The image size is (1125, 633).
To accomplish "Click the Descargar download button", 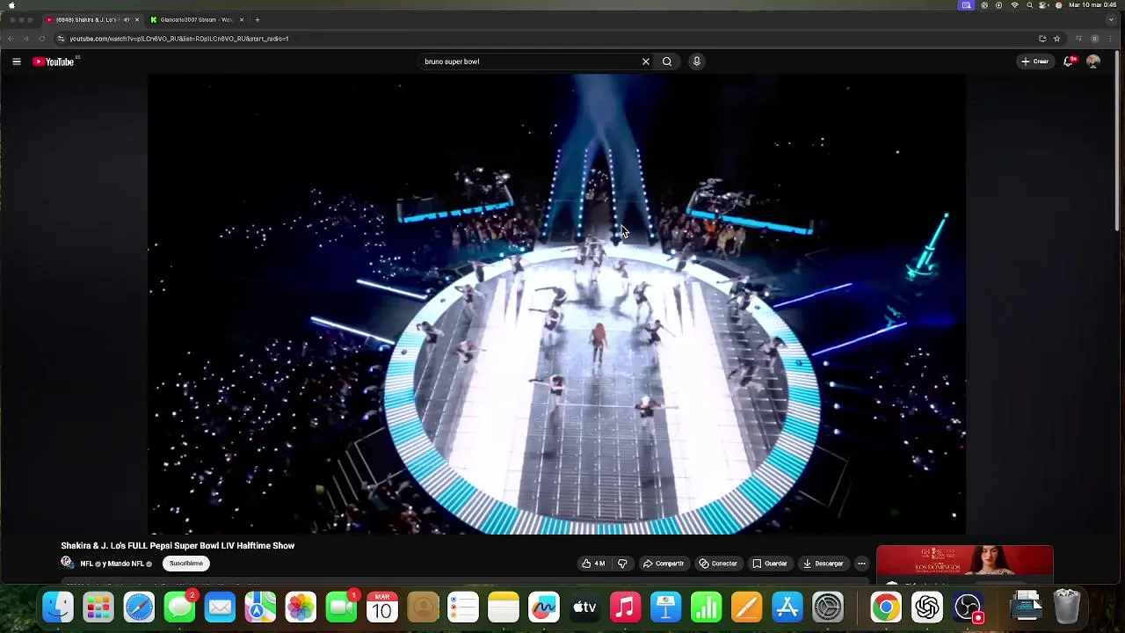I will click(824, 564).
